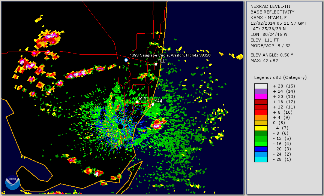324x196 pixels.
Task: Click the +28 (15) white legend swatch
Action: pyautogui.click(x=261, y=86)
